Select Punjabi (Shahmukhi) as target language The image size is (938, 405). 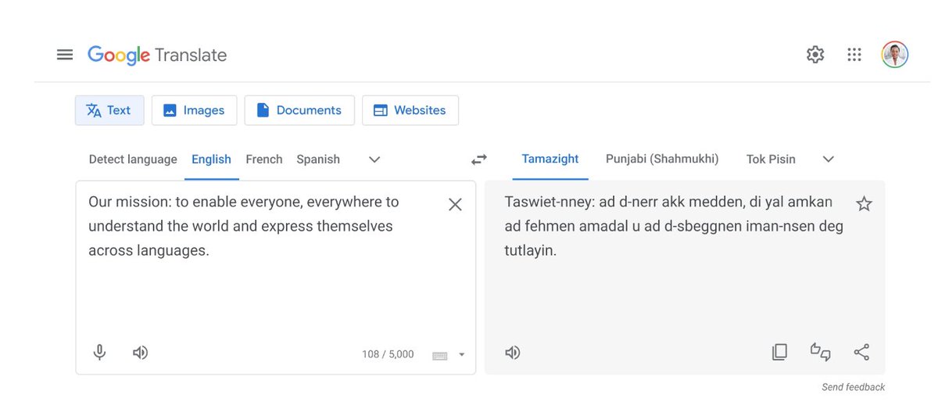pos(662,159)
